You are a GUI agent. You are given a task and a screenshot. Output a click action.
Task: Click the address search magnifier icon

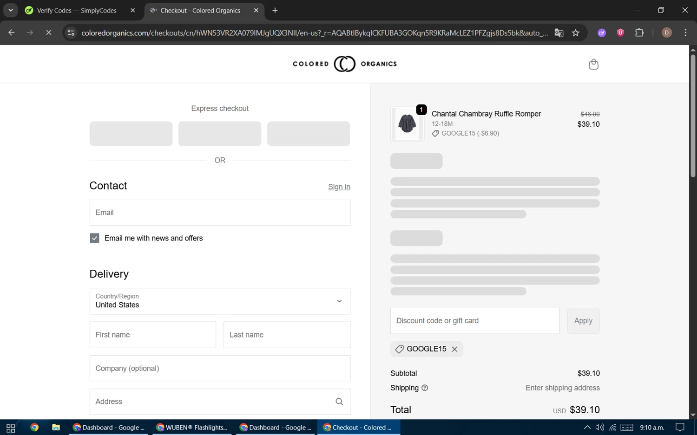click(339, 402)
